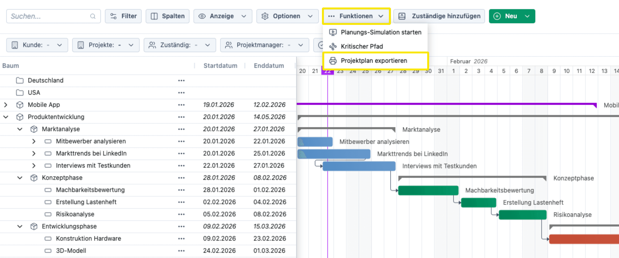Select the Filter funnel icon

114,16
